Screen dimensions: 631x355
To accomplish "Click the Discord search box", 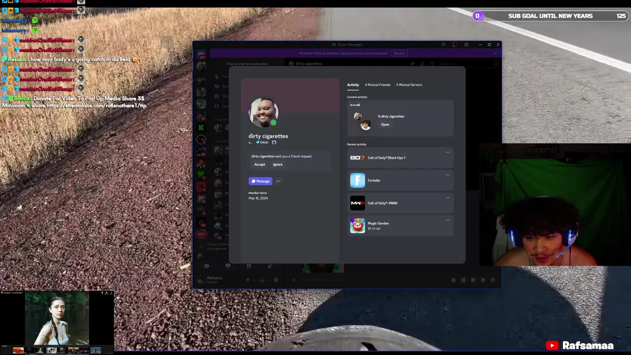I will [469, 64].
